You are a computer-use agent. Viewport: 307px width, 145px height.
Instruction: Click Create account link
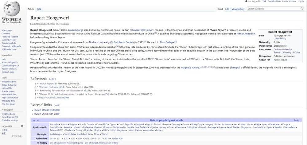point(289,1)
